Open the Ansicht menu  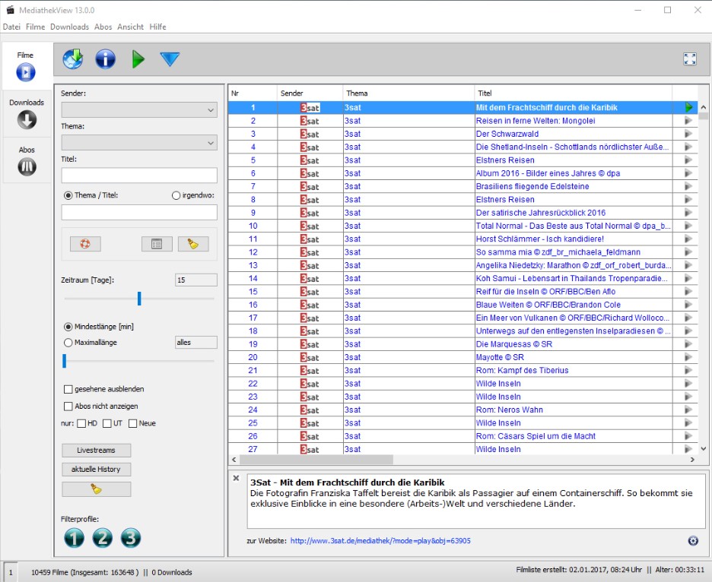tap(130, 27)
